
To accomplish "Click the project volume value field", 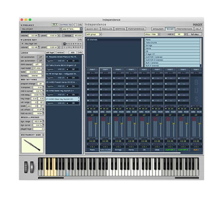I will pos(33,35).
